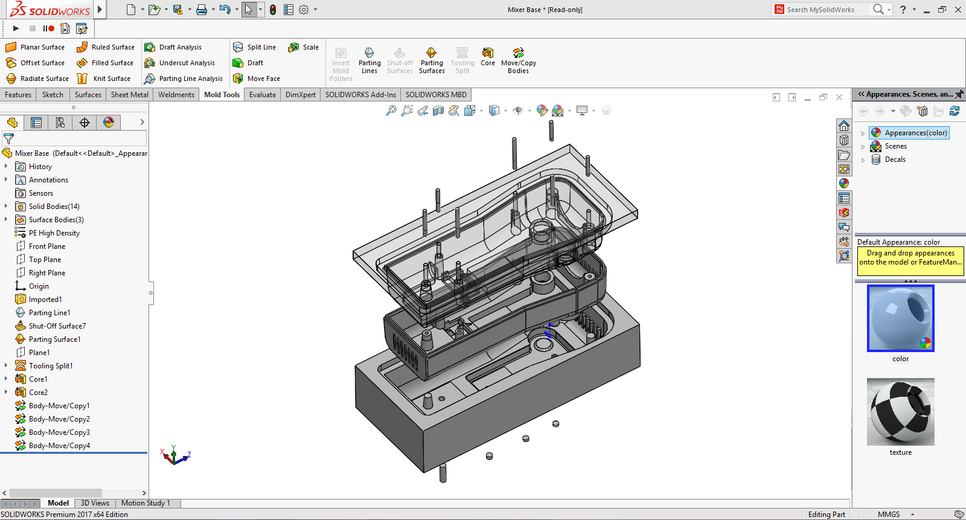This screenshot has width=966, height=520.
Task: Open the Core tool
Action: (488, 57)
